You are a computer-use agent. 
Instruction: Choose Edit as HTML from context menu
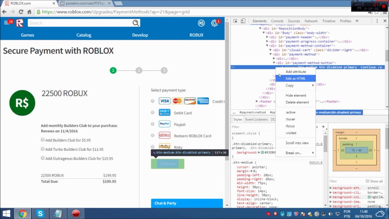click(x=296, y=78)
